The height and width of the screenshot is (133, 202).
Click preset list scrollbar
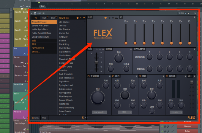[85, 24]
